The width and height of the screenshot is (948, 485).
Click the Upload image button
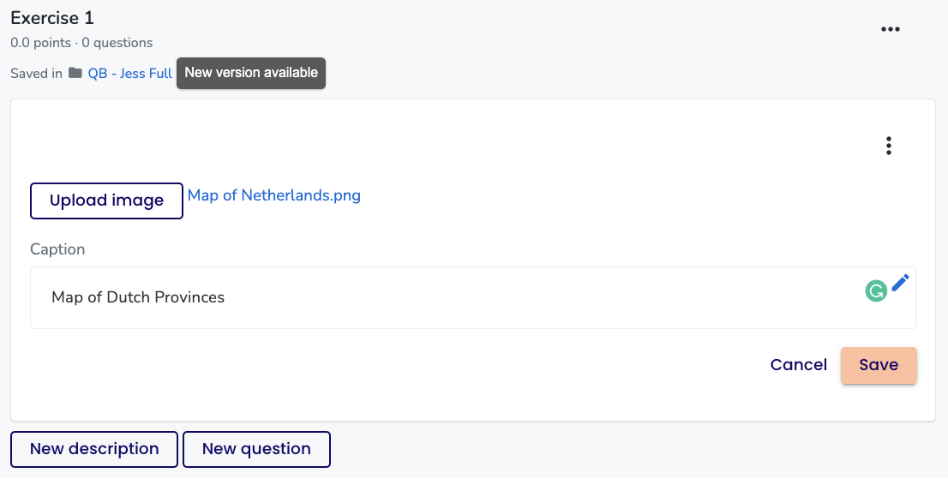click(106, 201)
